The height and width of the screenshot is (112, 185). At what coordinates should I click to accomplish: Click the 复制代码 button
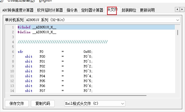coord(43,103)
